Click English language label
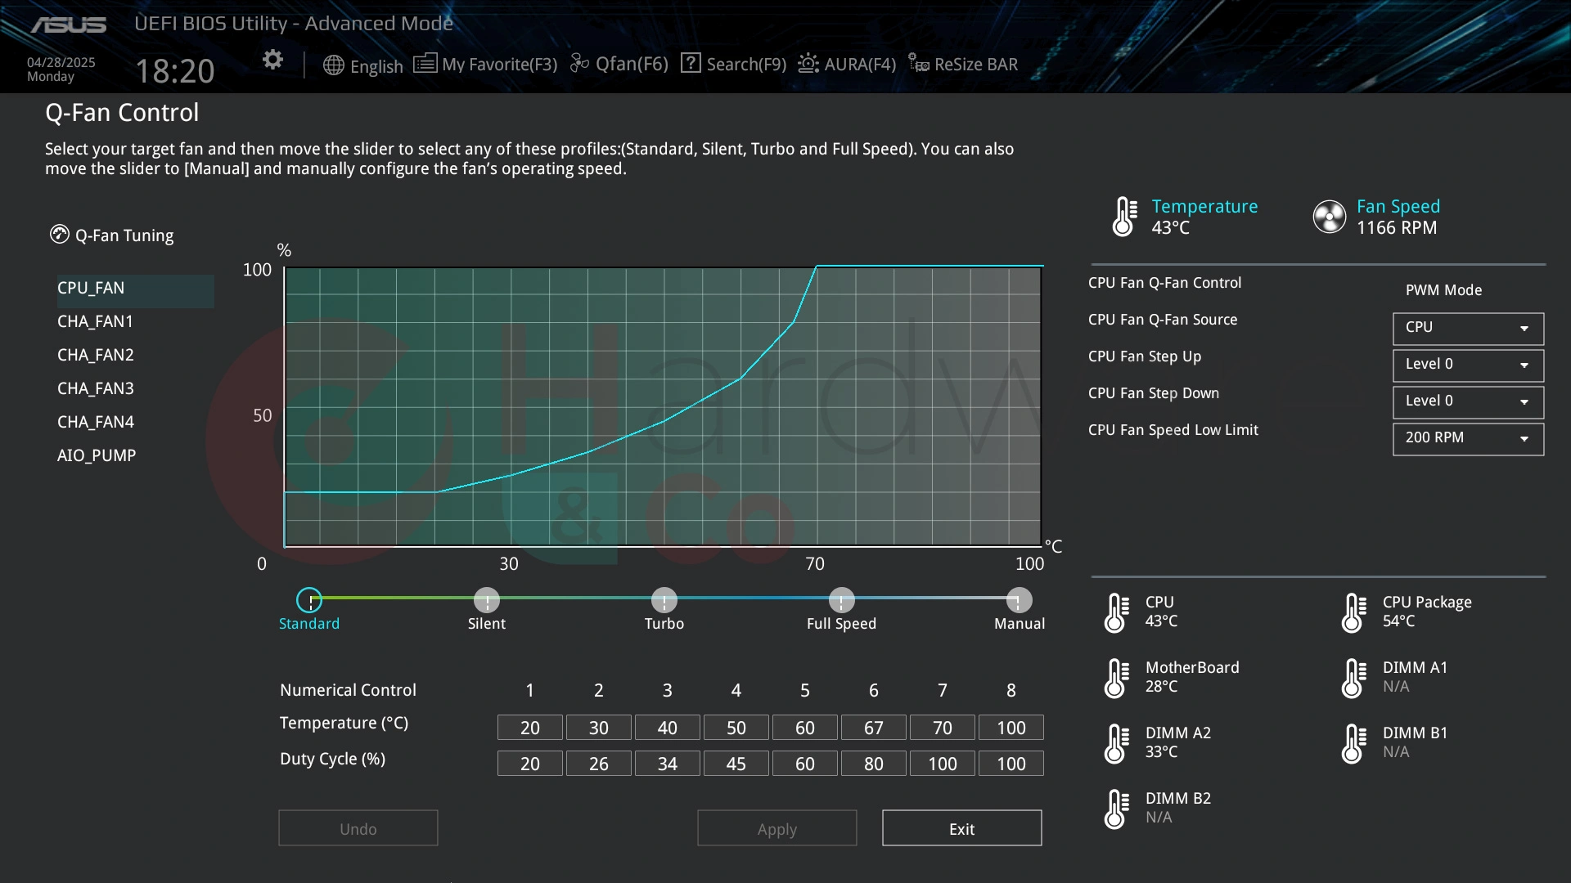The image size is (1571, 883). coord(376,66)
